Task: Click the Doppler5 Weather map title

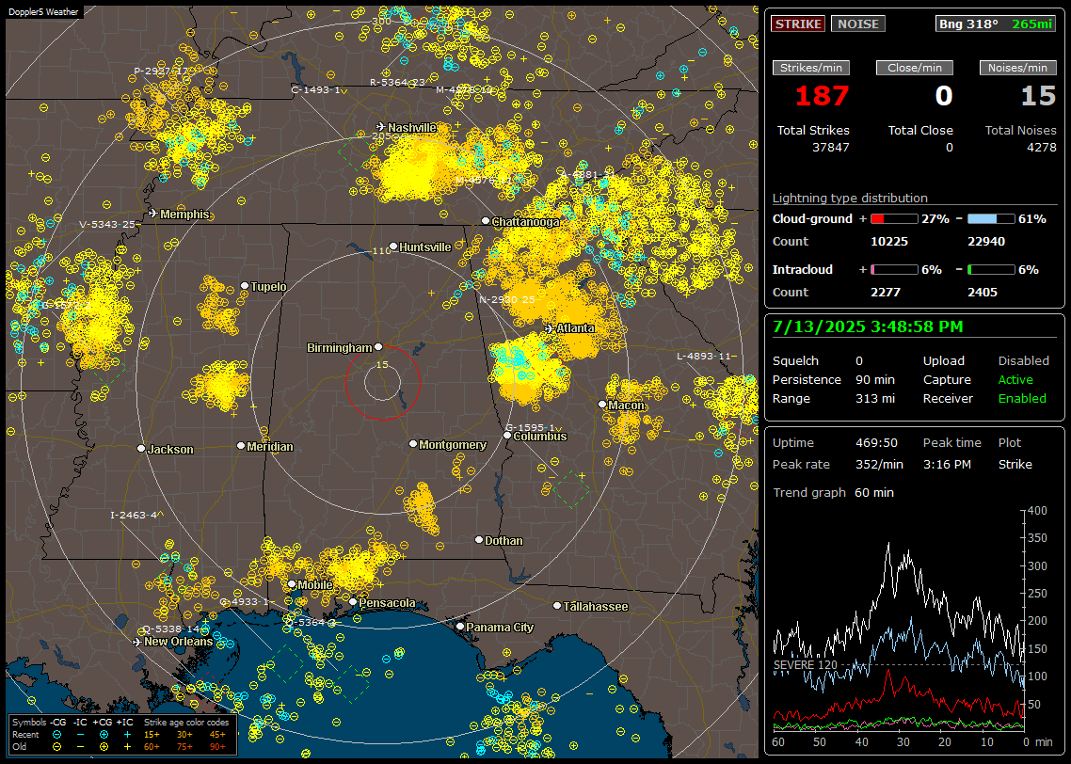Action: tap(43, 12)
